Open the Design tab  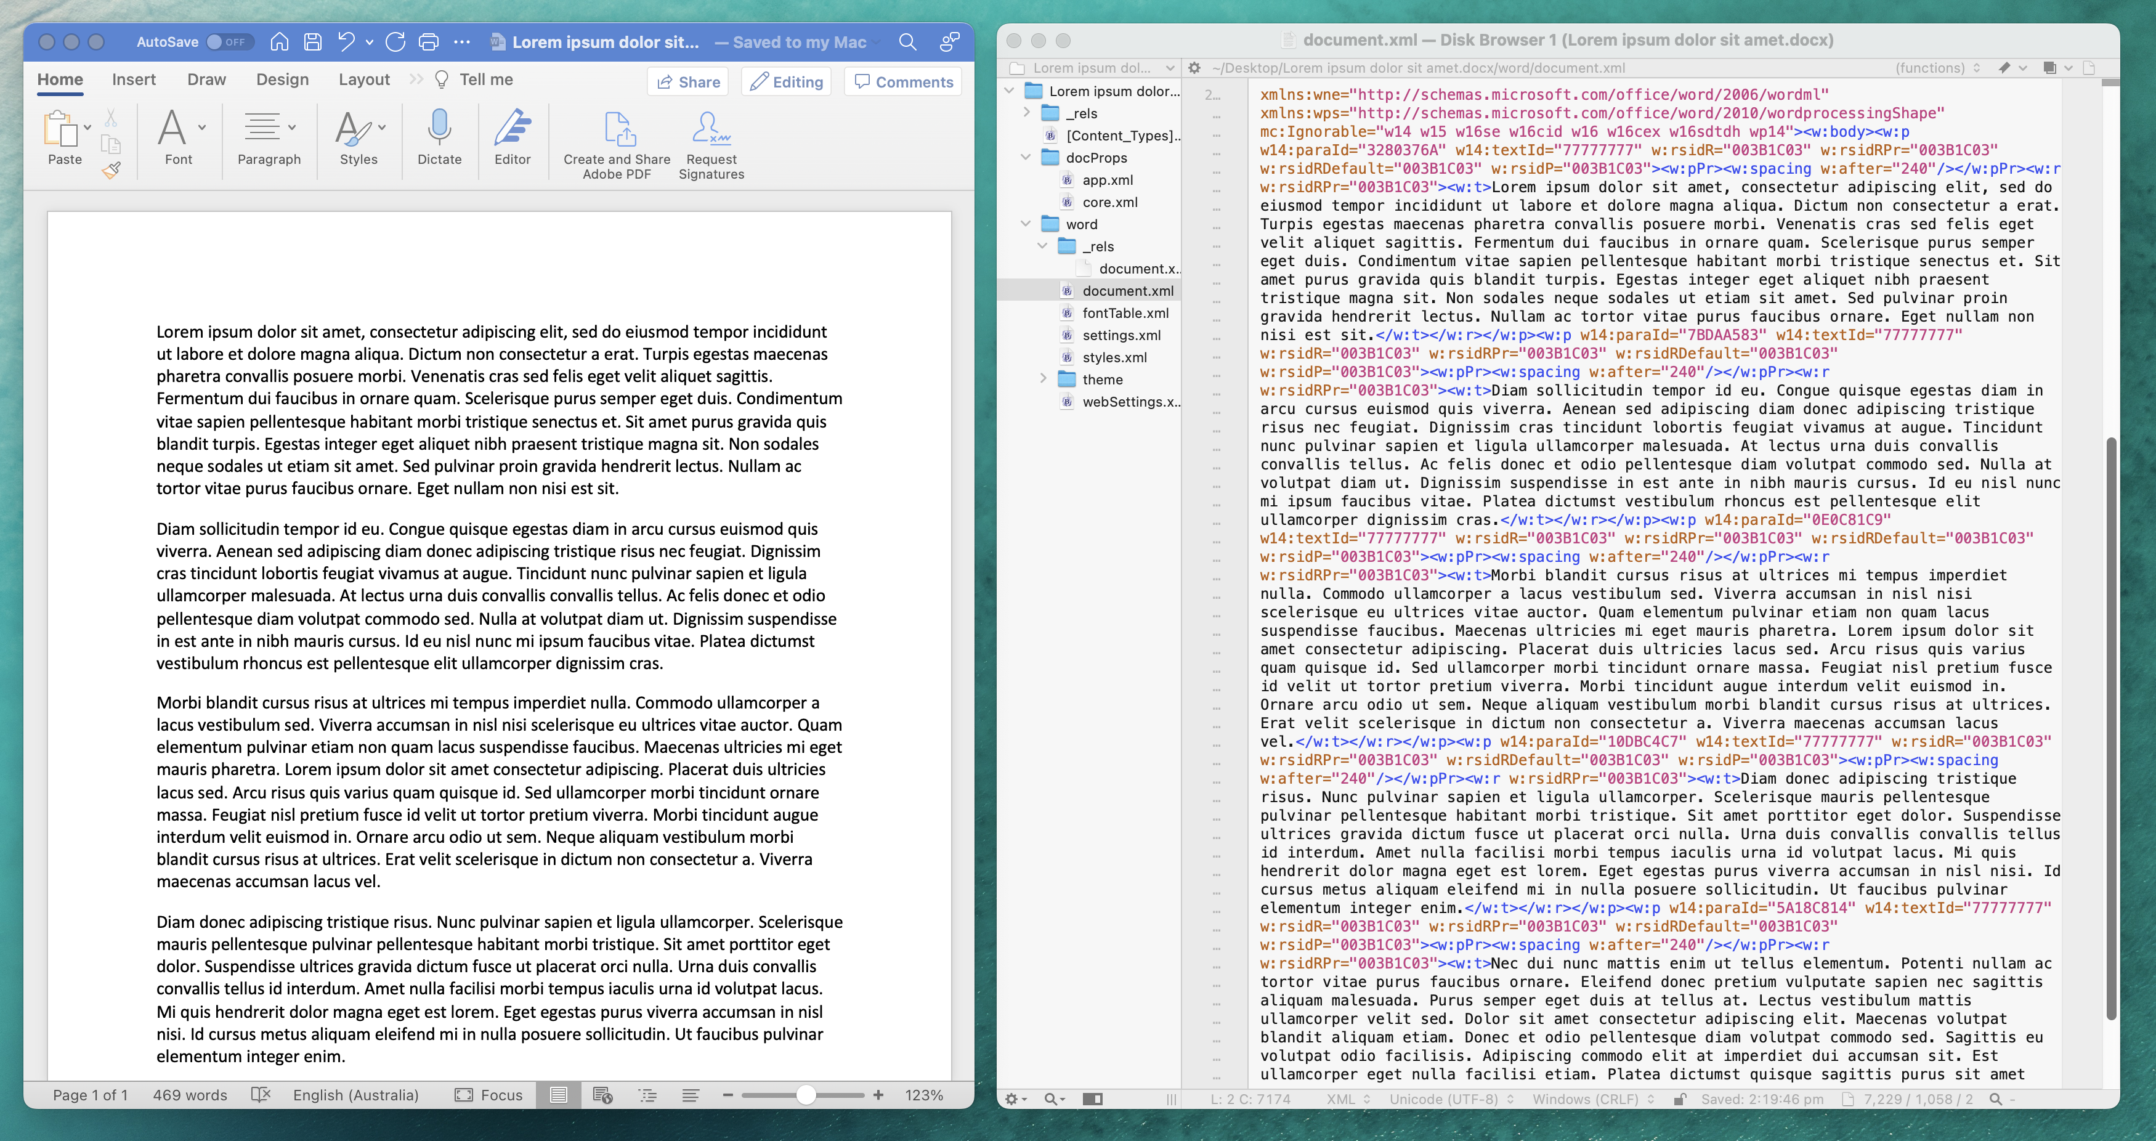click(x=282, y=79)
